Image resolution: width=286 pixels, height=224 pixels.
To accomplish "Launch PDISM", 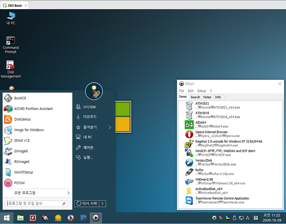I will (x=37, y=183).
